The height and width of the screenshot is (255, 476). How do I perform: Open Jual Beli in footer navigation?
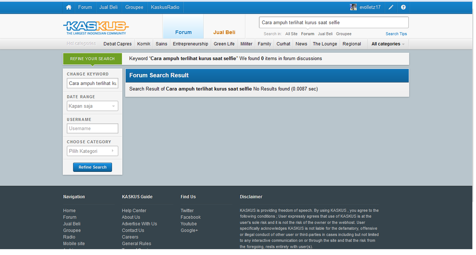[72, 224]
